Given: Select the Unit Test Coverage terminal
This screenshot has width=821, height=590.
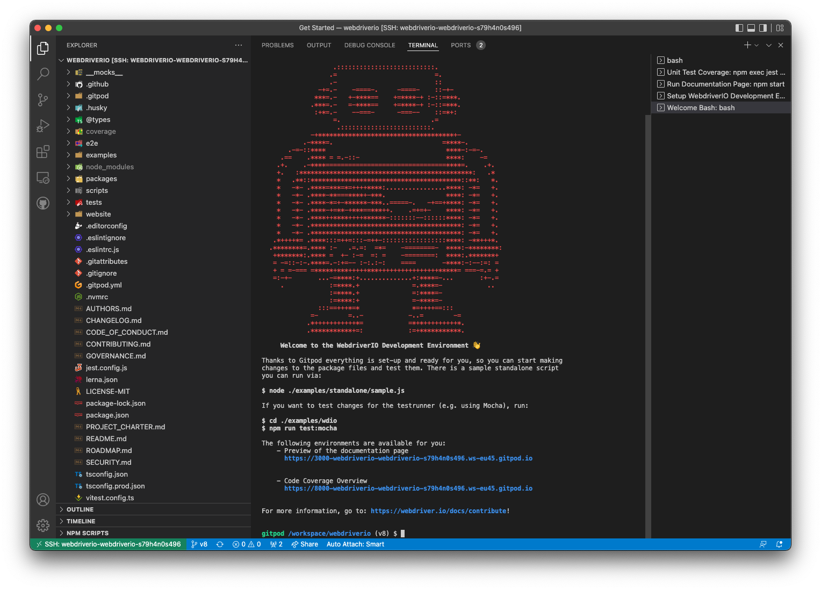Looking at the screenshot, I should tap(721, 72).
